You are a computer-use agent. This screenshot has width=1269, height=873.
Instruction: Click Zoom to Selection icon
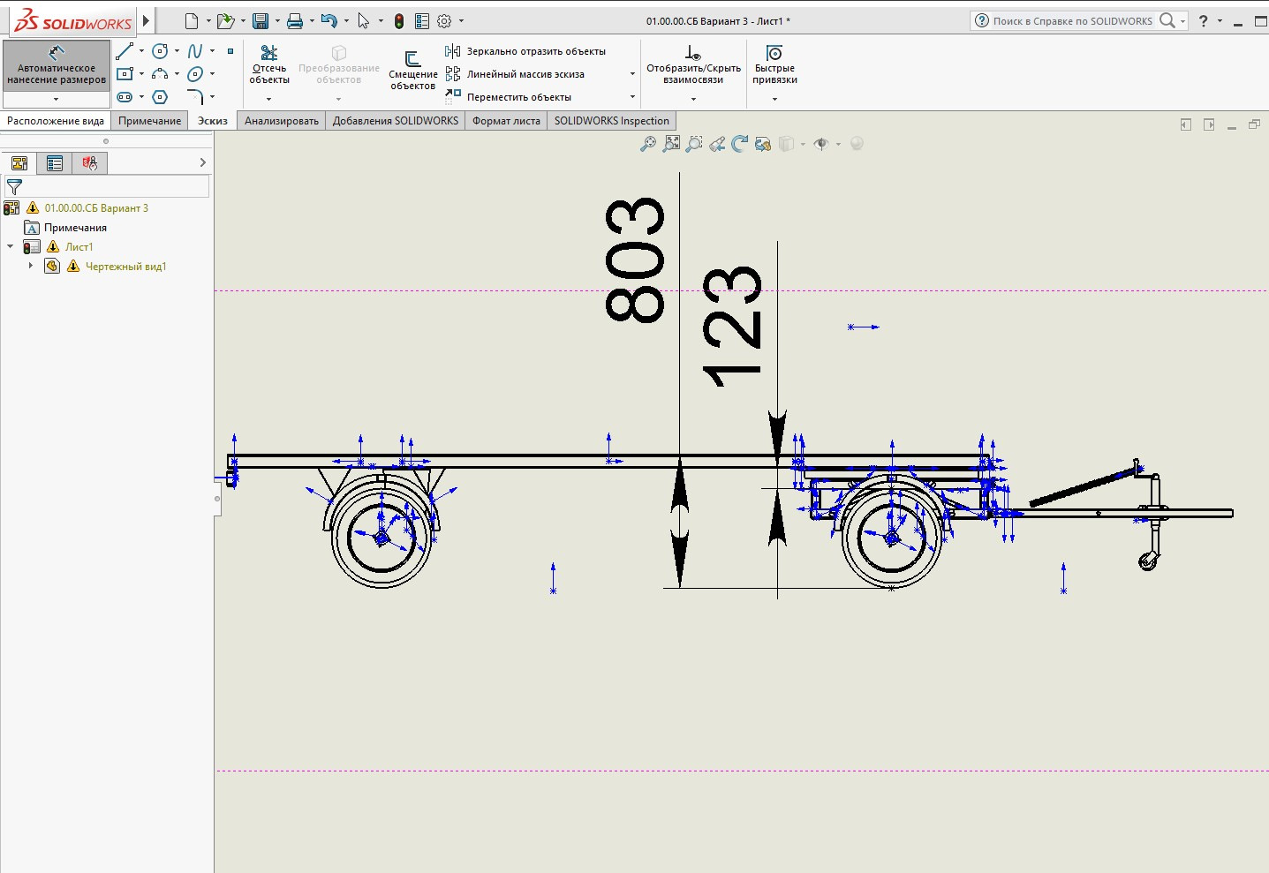[x=694, y=144]
